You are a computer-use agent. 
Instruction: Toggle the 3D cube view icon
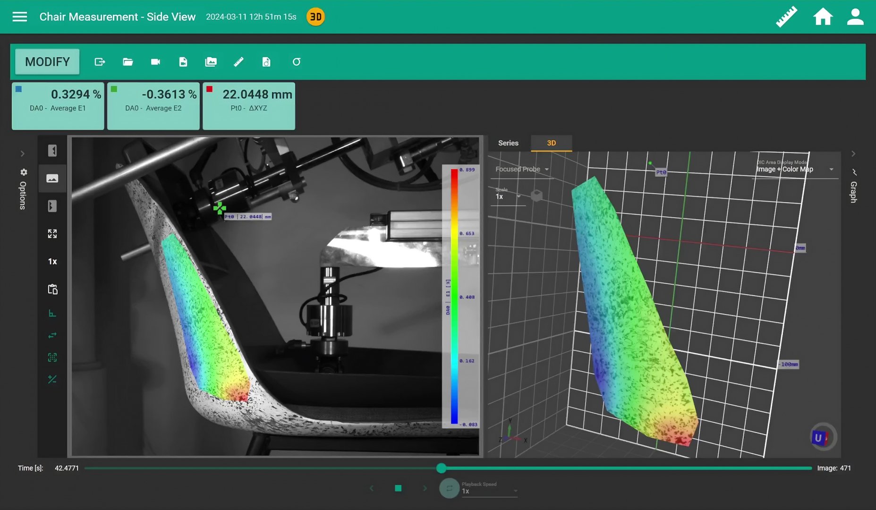pyautogui.click(x=536, y=195)
